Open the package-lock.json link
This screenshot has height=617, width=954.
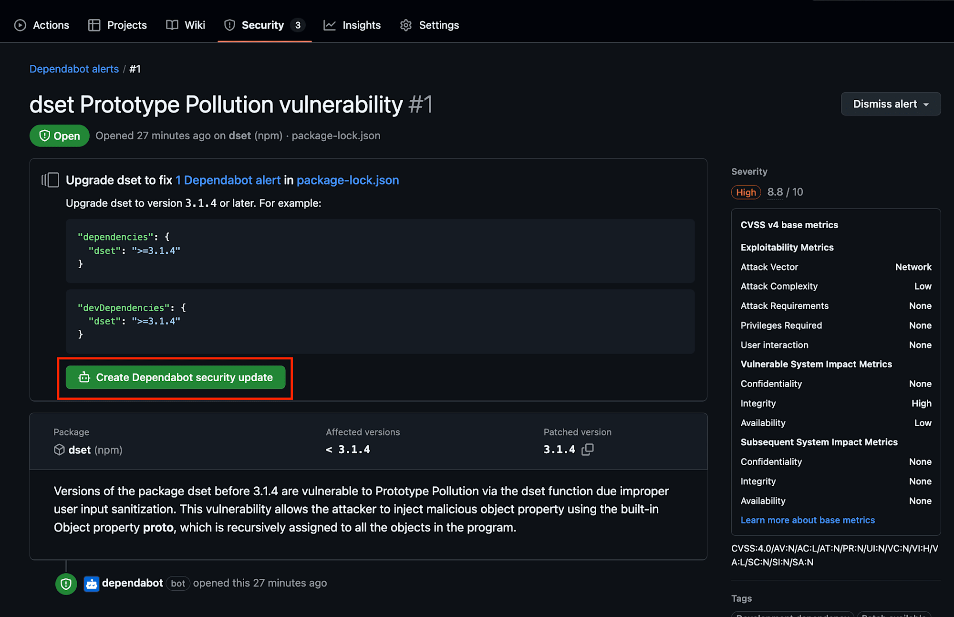click(348, 180)
